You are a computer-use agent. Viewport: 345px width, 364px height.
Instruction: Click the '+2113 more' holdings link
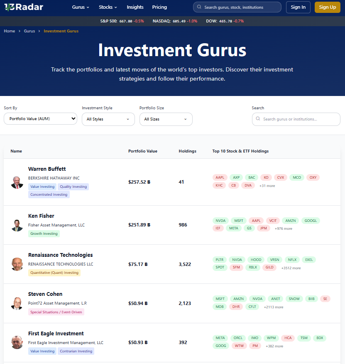[274, 307]
